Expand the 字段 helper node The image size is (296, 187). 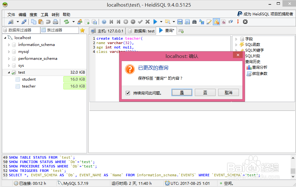click(x=236, y=39)
